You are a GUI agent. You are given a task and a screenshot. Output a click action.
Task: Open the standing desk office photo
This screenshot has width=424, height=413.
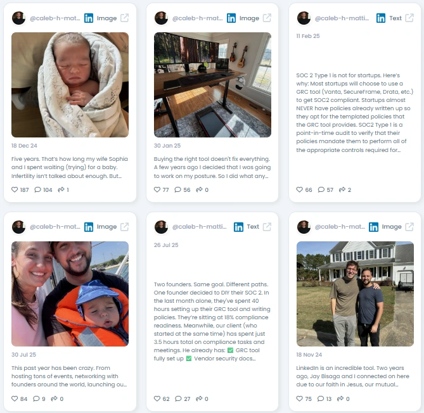pyautogui.click(x=212, y=85)
